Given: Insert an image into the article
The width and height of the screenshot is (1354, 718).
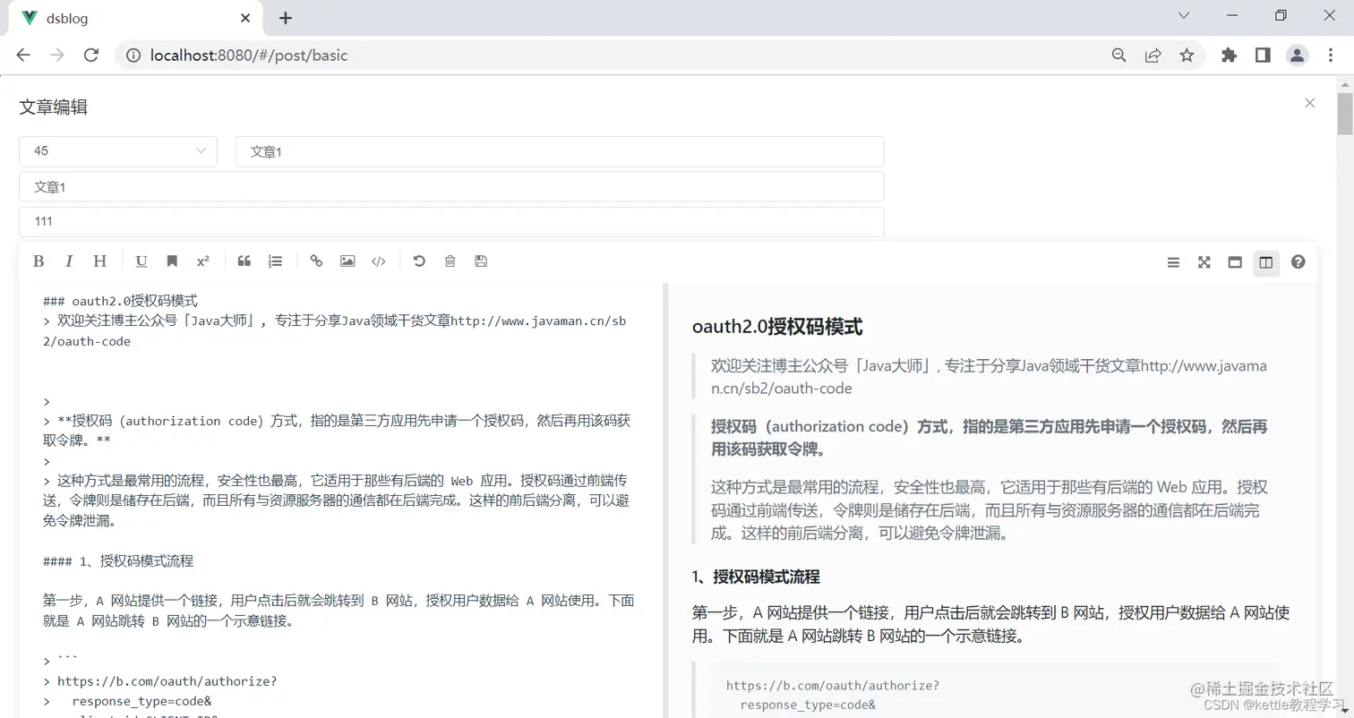Looking at the screenshot, I should click(x=347, y=261).
